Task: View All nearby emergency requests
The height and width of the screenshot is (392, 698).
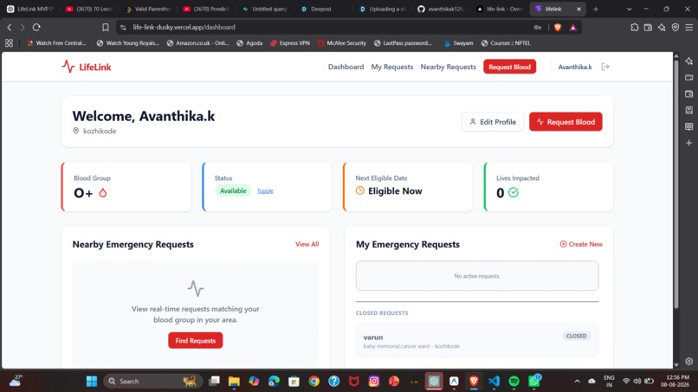Action: [x=307, y=244]
